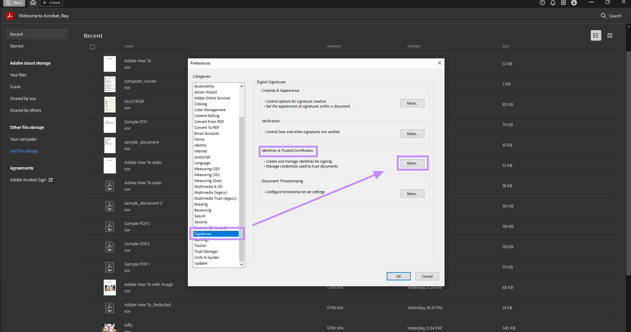Select Convert From PDF category
This screenshot has height=332, width=631.
tap(209, 122)
